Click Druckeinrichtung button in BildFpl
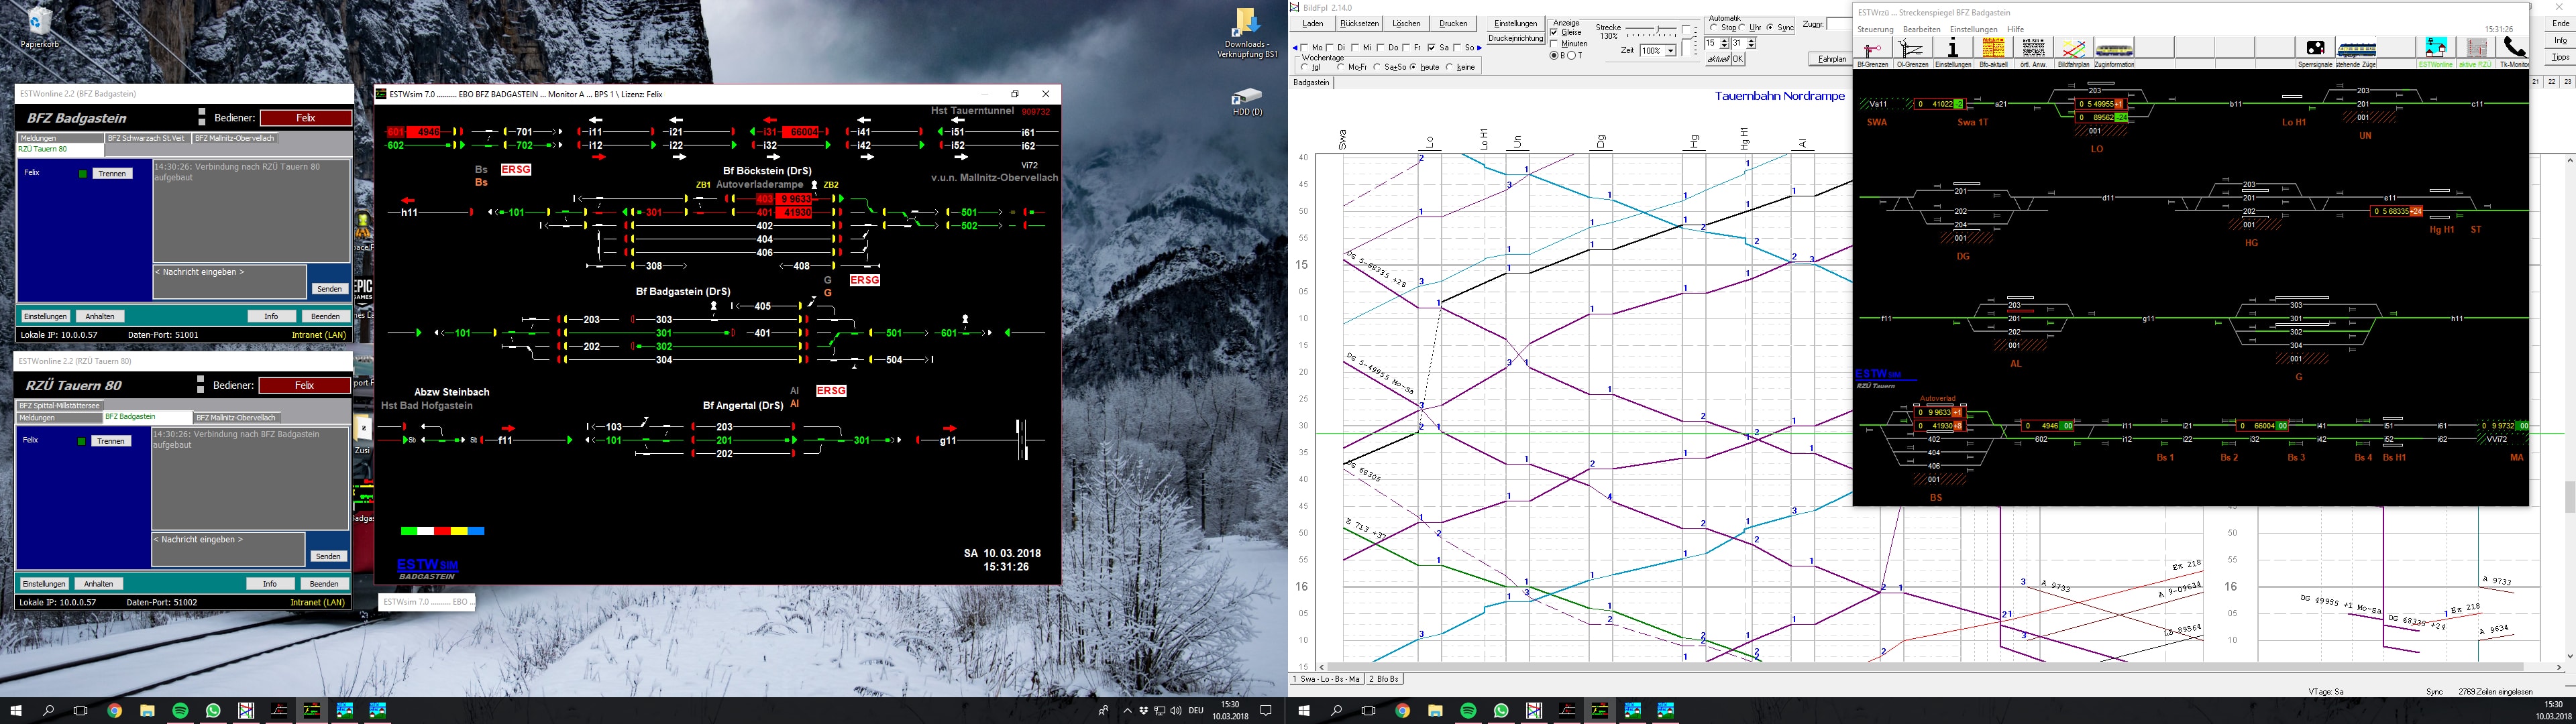2576x724 pixels. click(1516, 39)
